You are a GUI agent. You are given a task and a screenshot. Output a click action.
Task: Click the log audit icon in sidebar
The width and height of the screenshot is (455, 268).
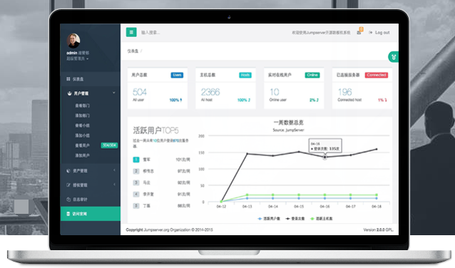point(68,200)
